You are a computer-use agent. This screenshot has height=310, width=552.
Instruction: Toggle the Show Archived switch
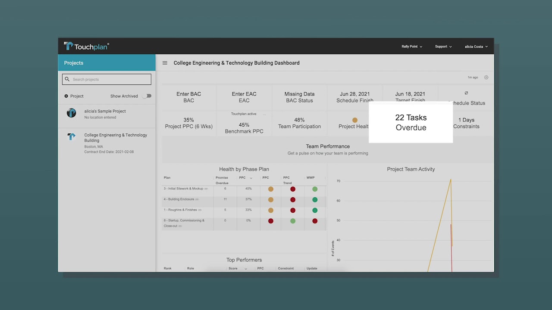pos(147,96)
